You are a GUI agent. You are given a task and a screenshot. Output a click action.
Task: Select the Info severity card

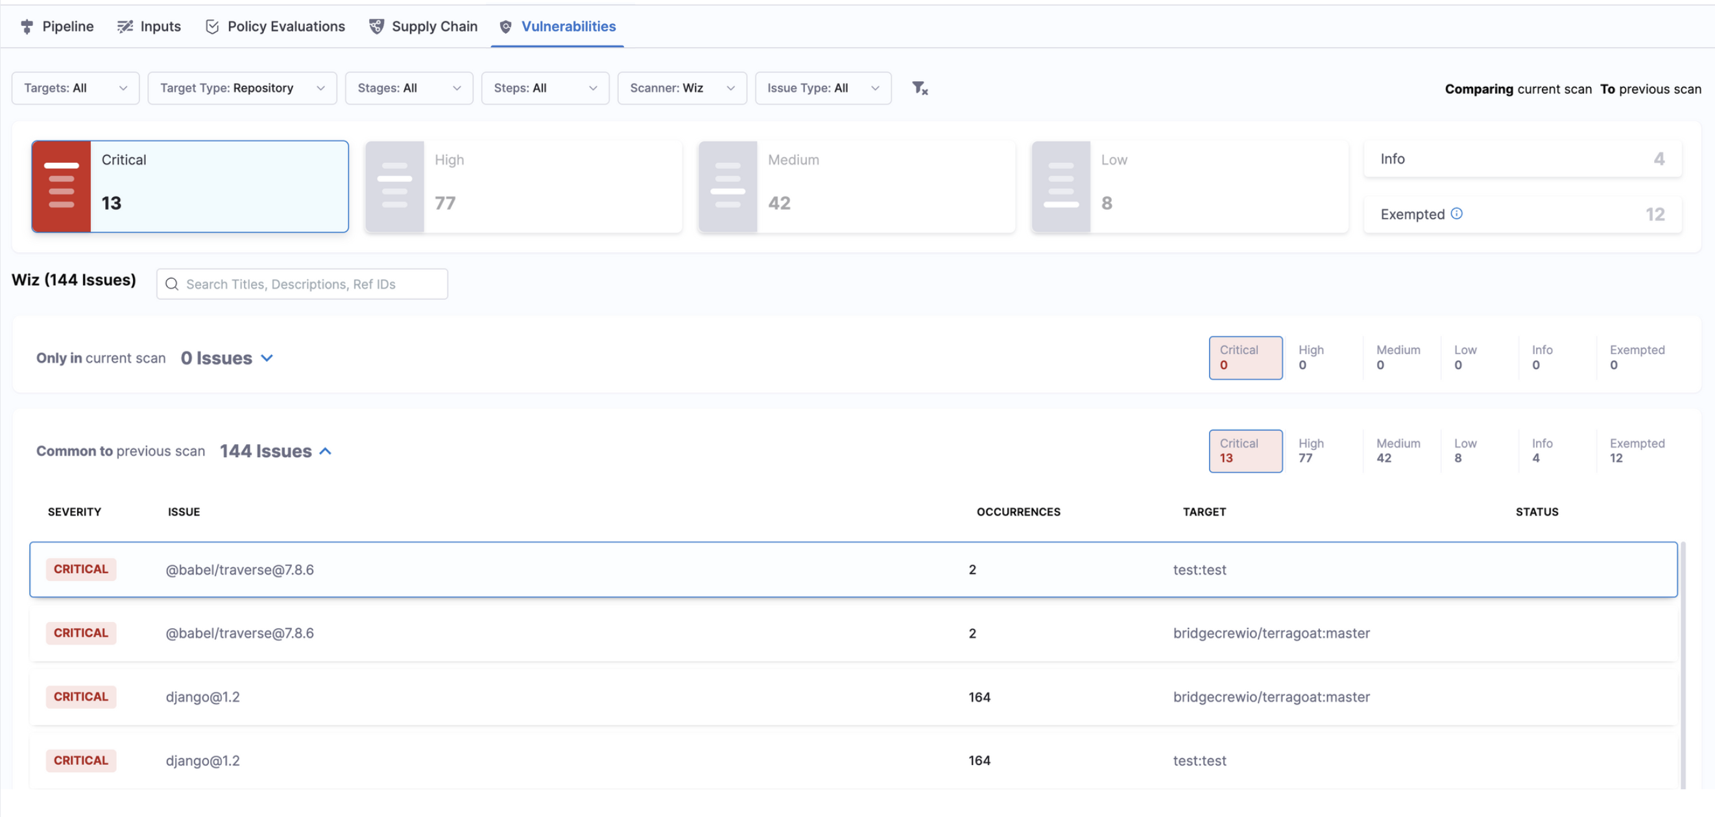pos(1522,158)
